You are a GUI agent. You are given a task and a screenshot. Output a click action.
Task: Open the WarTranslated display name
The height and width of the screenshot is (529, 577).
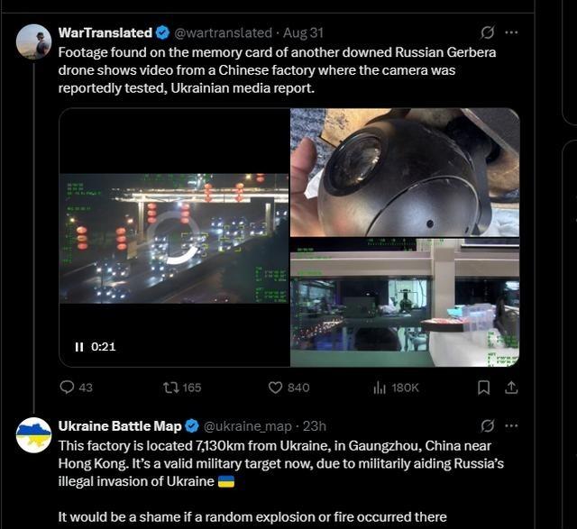(105, 32)
